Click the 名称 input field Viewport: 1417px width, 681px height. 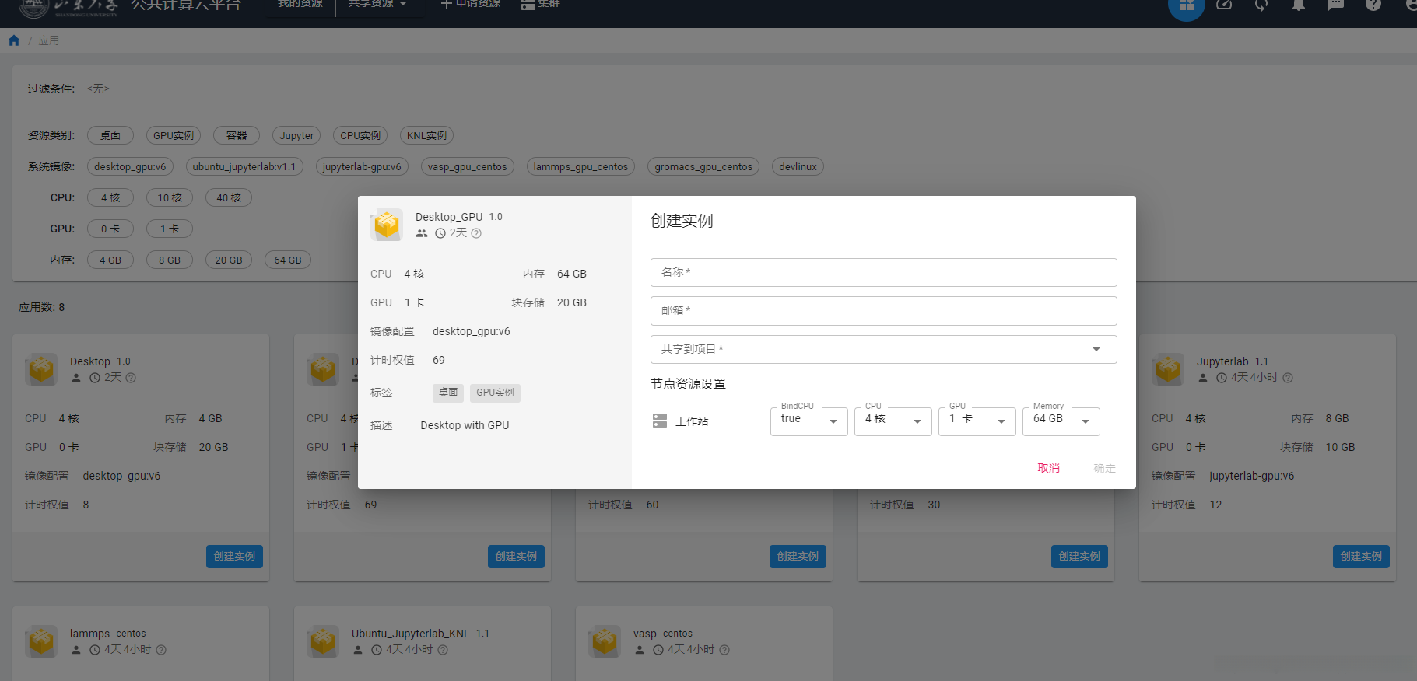tap(883, 272)
